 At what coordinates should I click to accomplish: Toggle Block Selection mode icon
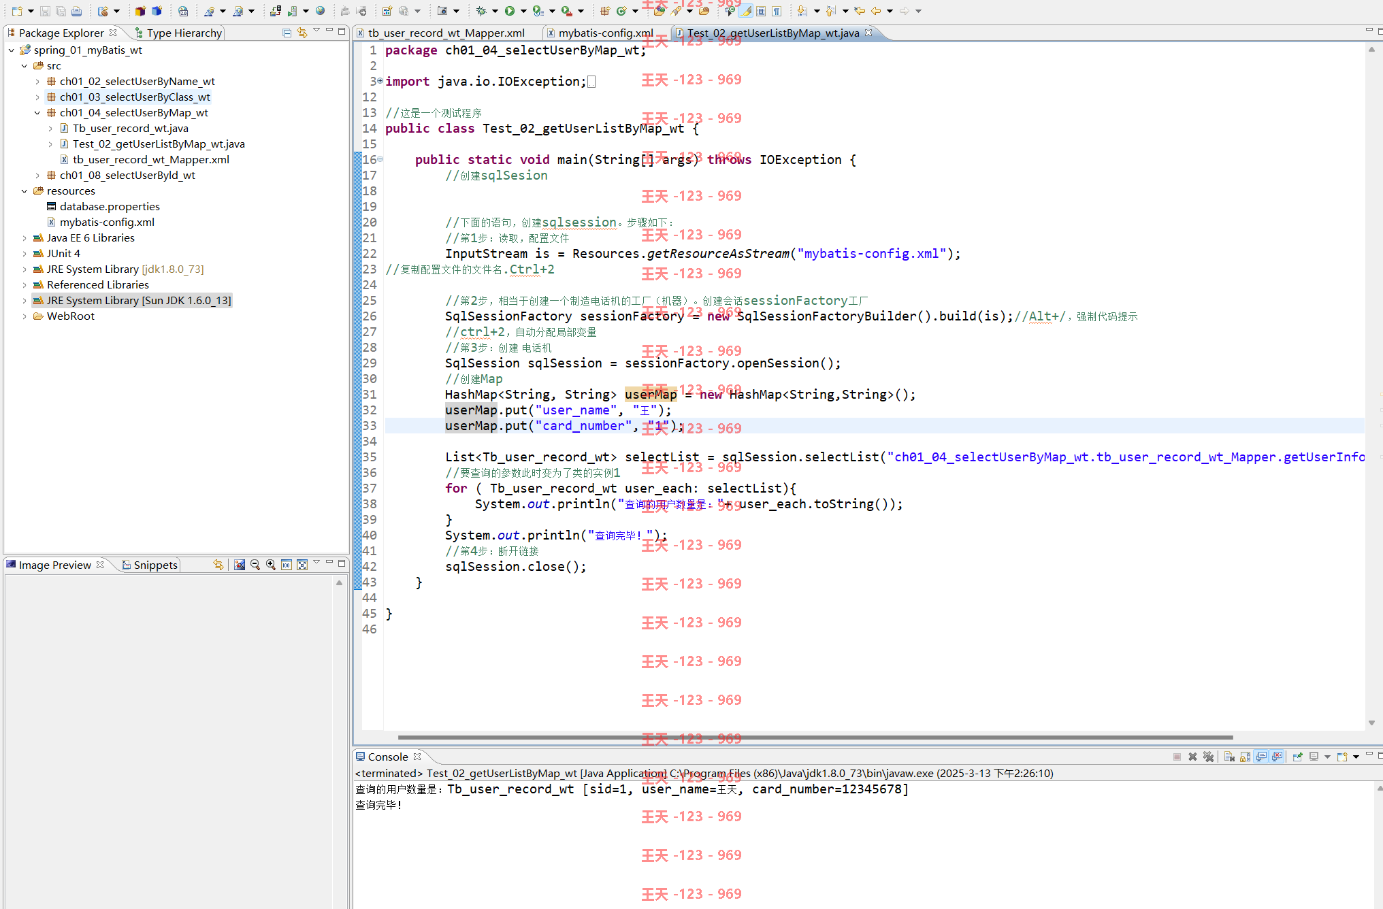pyautogui.click(x=761, y=11)
